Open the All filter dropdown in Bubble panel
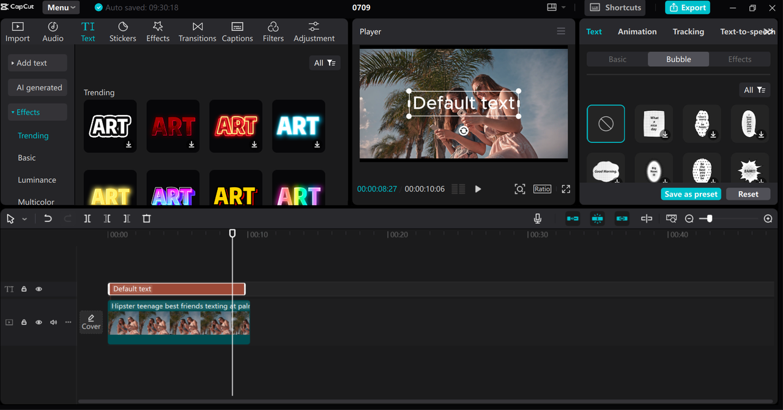The width and height of the screenshot is (783, 410). pyautogui.click(x=754, y=90)
